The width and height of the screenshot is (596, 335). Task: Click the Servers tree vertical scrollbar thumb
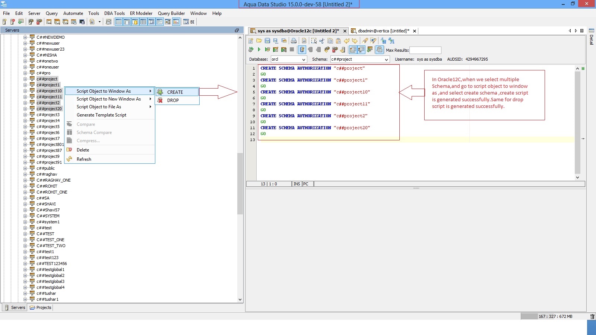[240, 184]
